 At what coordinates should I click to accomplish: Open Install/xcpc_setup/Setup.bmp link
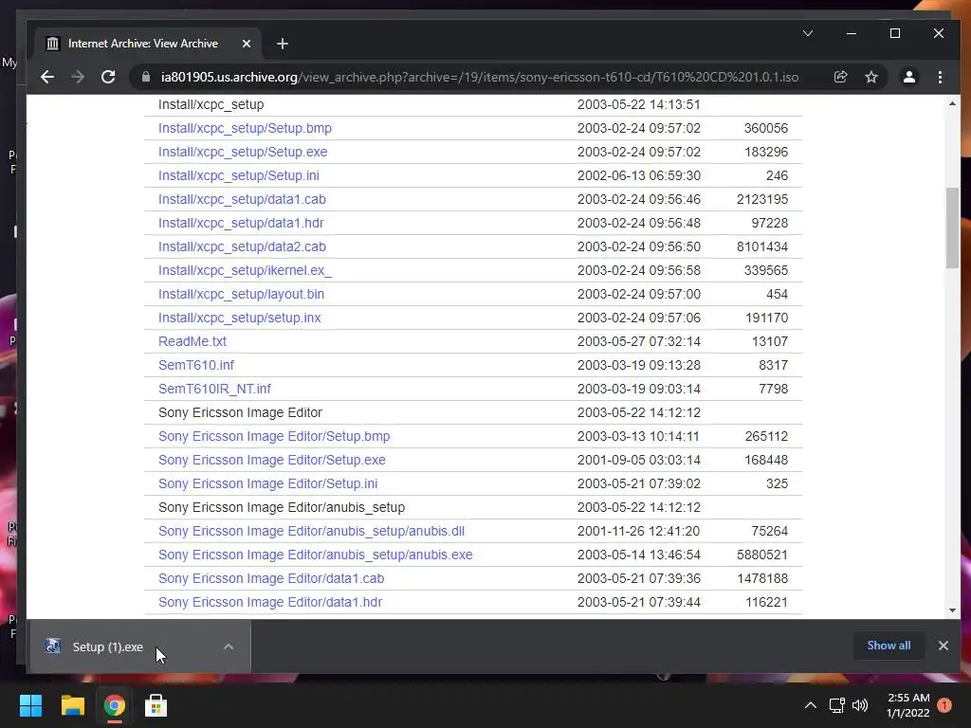click(245, 128)
